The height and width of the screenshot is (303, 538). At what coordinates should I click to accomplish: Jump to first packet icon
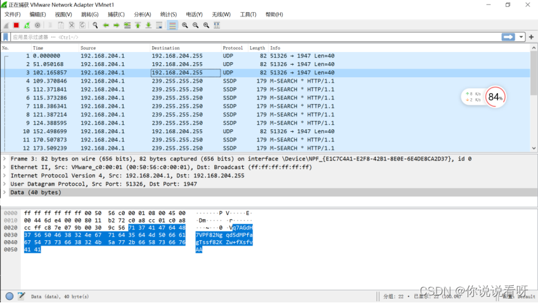click(138, 25)
